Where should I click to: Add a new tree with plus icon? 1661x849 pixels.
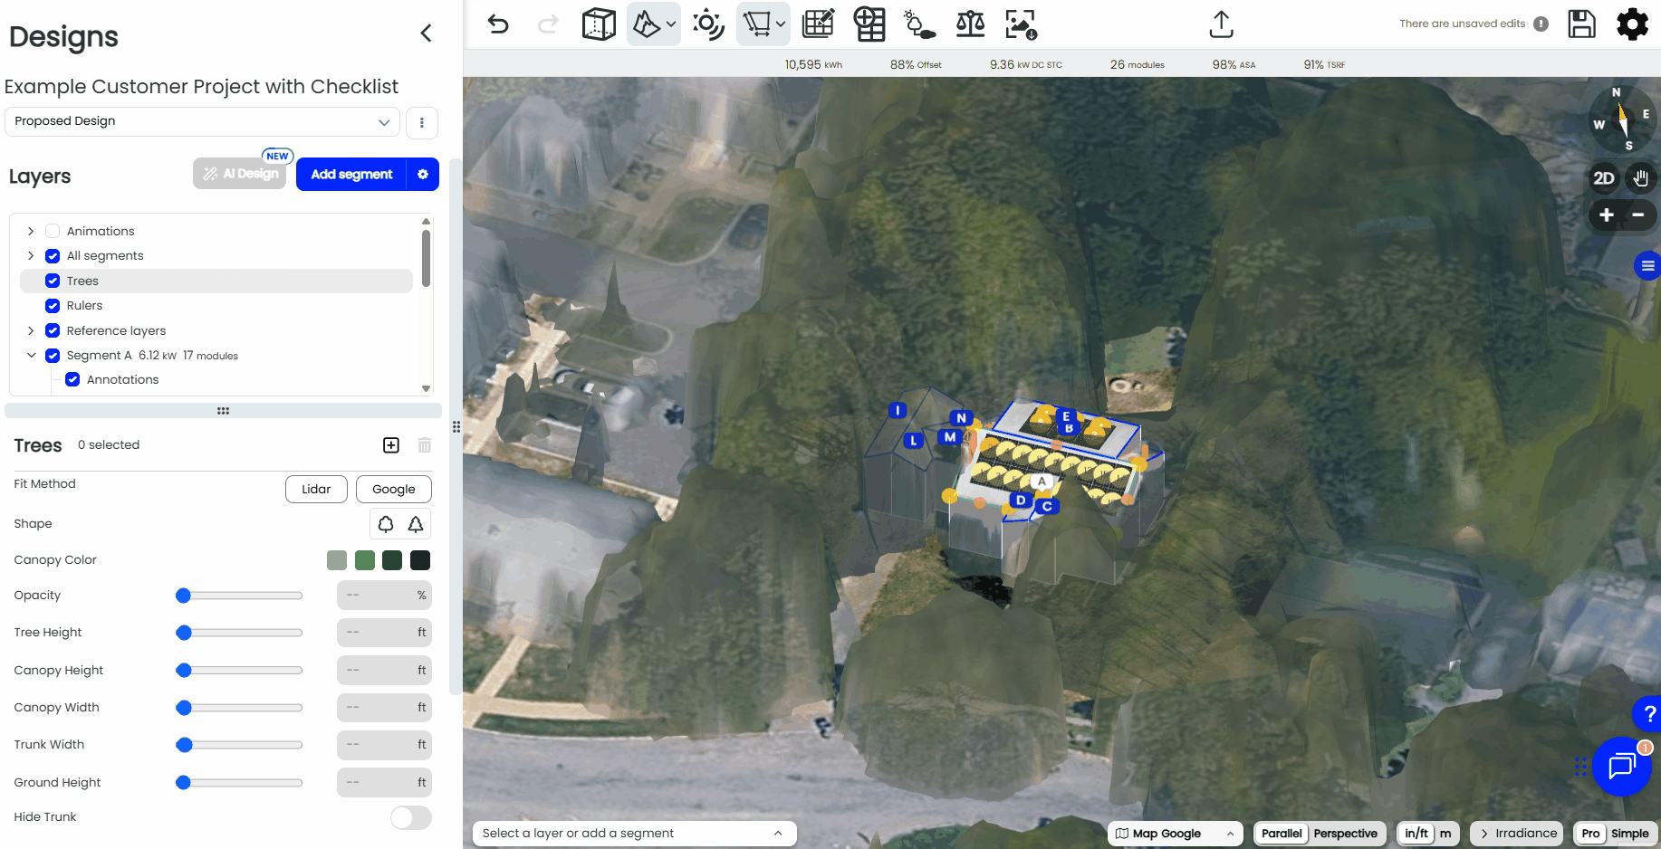point(391,445)
